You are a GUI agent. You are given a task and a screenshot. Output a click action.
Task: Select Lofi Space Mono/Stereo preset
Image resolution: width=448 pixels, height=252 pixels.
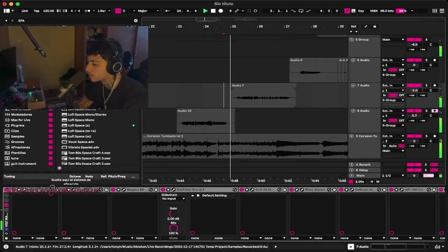87,114
